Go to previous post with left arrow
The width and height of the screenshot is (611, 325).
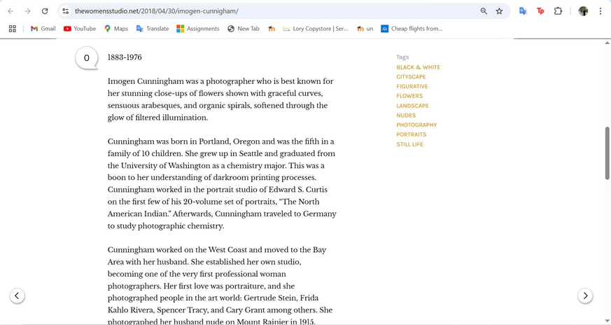[17, 296]
